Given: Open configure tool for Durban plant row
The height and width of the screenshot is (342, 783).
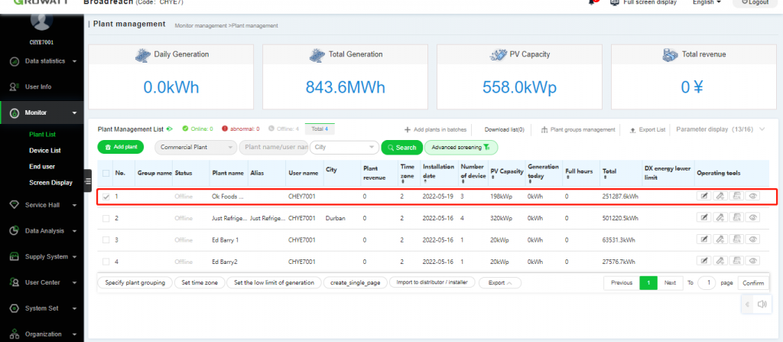Looking at the screenshot, I should click(720, 217).
